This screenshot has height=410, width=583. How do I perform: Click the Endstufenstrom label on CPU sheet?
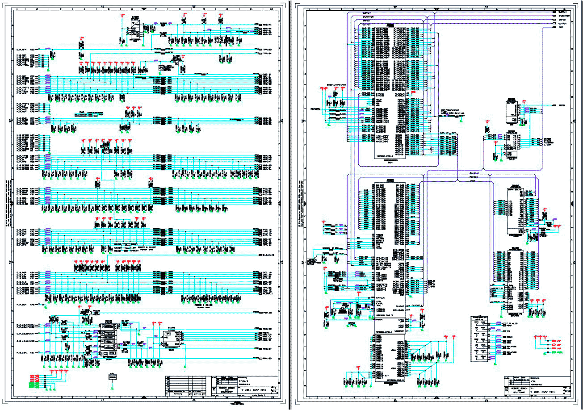click(x=336, y=84)
